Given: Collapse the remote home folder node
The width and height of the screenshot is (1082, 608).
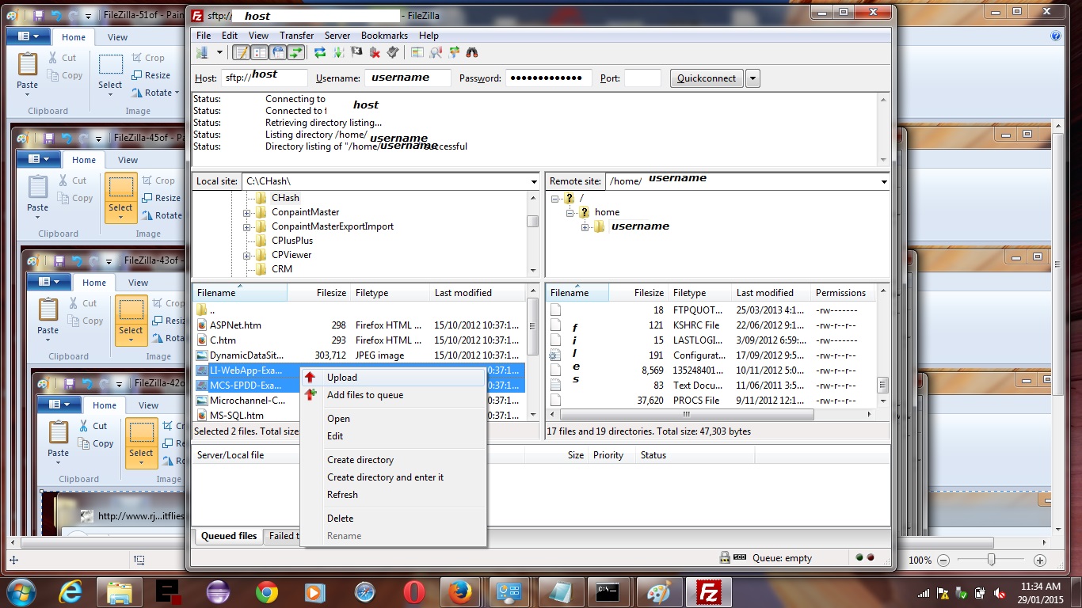Looking at the screenshot, I should click(x=570, y=212).
